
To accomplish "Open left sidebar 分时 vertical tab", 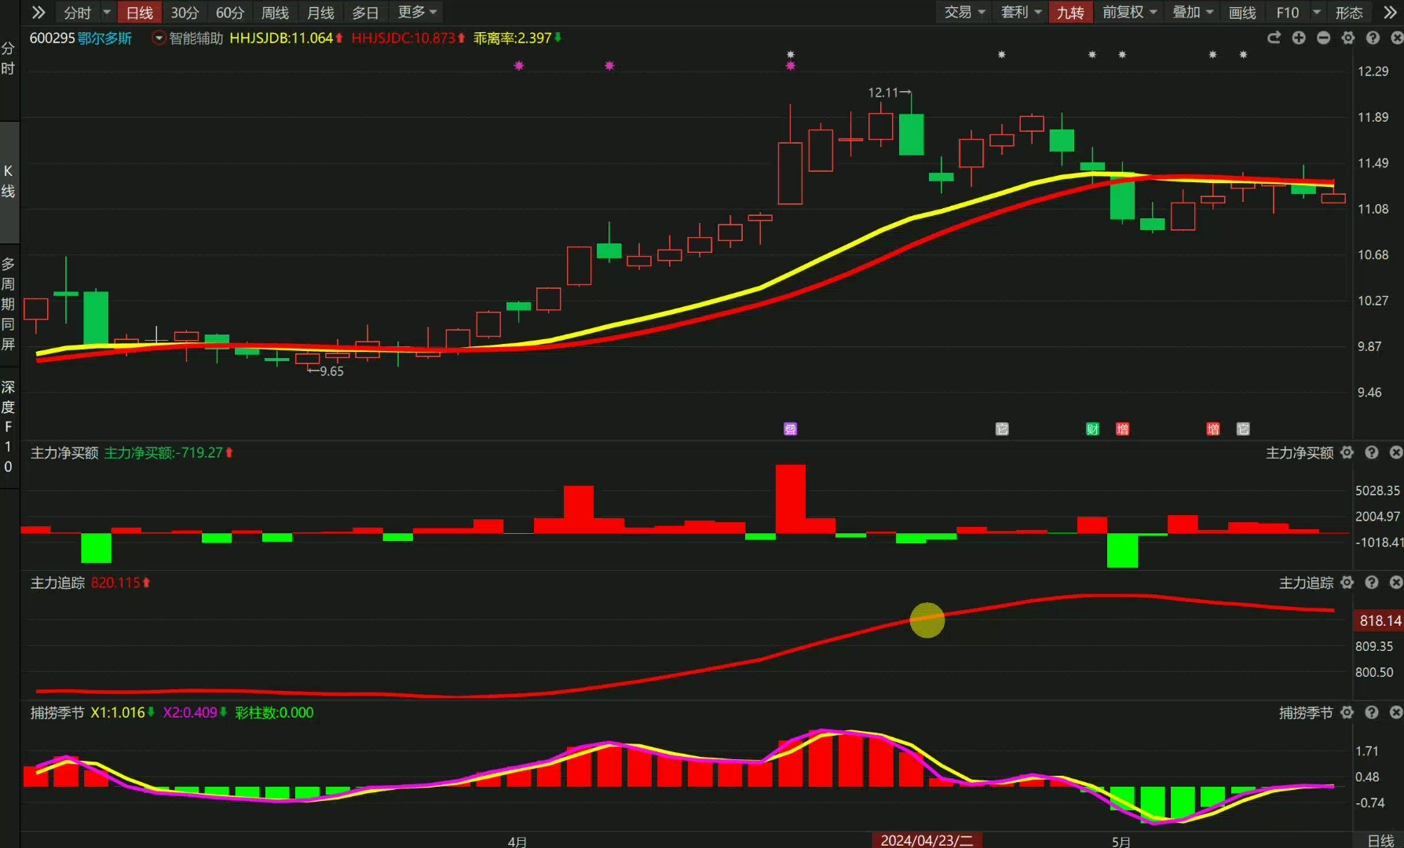I will [x=9, y=59].
